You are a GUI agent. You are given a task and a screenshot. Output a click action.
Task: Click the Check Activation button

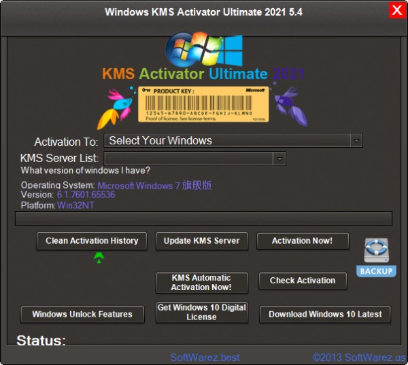pyautogui.click(x=303, y=281)
